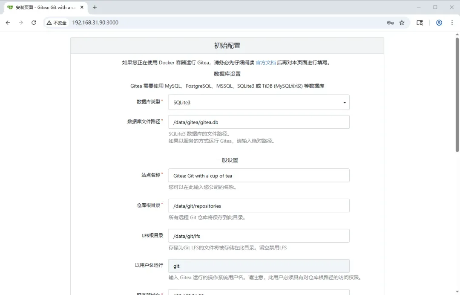460x295 pixels.
Task: Click the 站点名称 label
Action: click(151, 175)
